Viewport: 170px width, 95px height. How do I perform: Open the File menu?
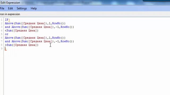[2, 8]
